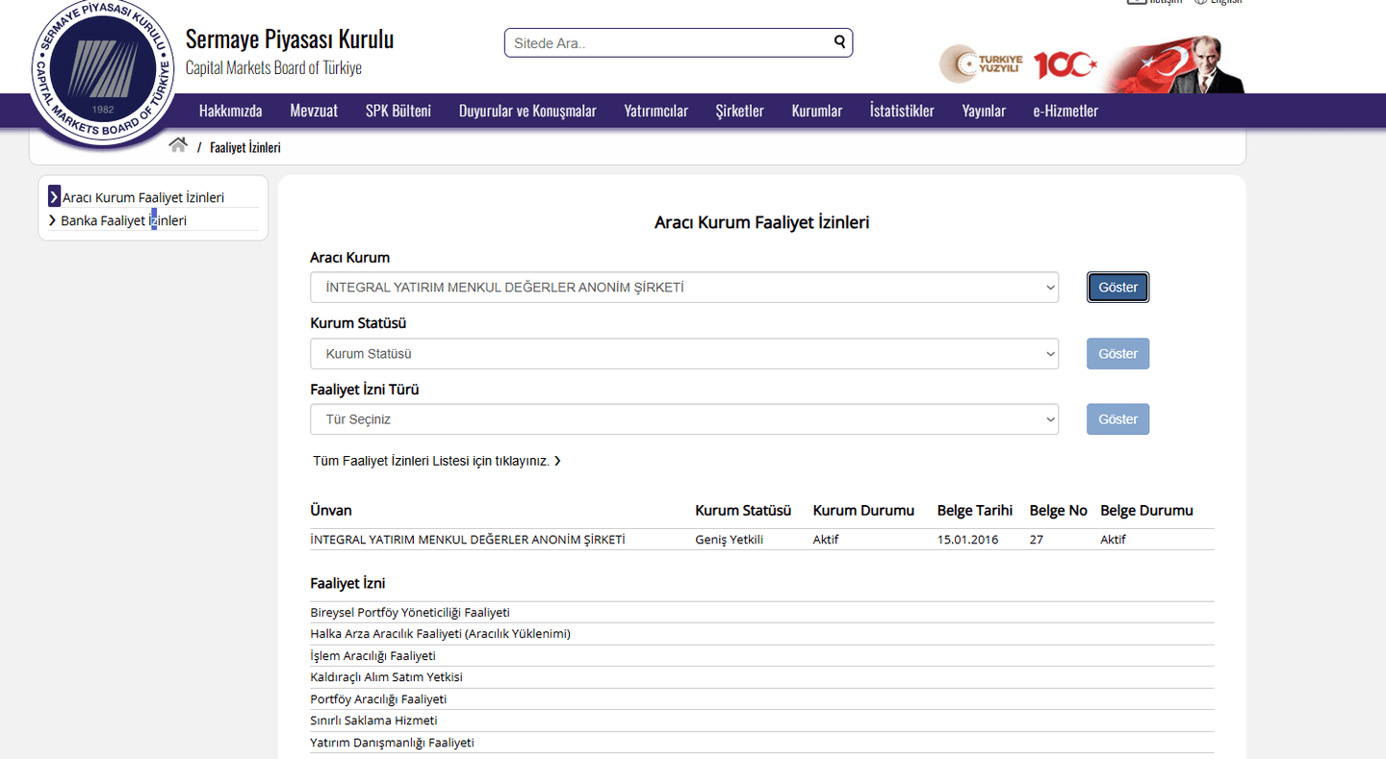Click the arrow icon beside Aracı Kurum Faaliyet İzinleri
This screenshot has height=759, width=1386.
pos(54,197)
